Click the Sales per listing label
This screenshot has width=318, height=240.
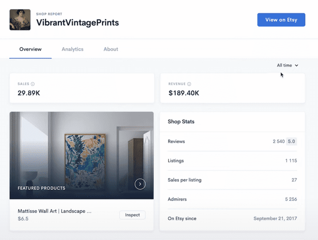[185, 180]
